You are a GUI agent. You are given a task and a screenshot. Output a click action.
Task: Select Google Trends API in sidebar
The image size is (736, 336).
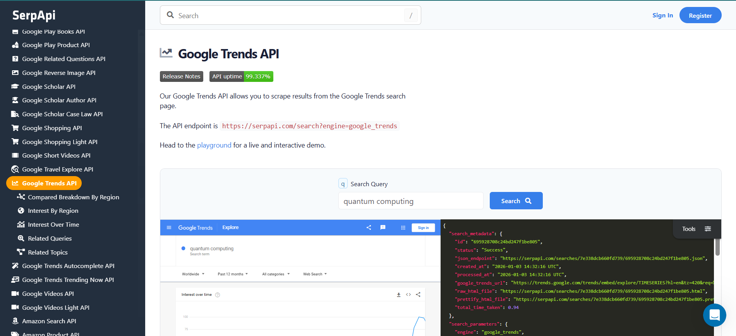[44, 183]
